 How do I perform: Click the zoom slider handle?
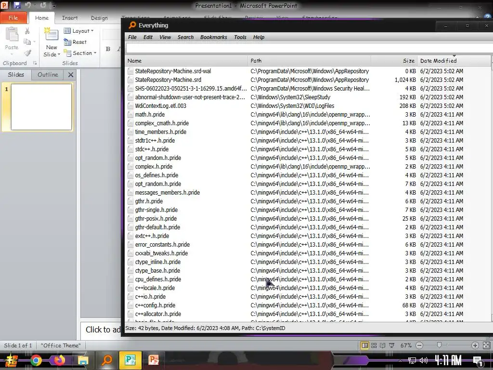(x=439, y=345)
